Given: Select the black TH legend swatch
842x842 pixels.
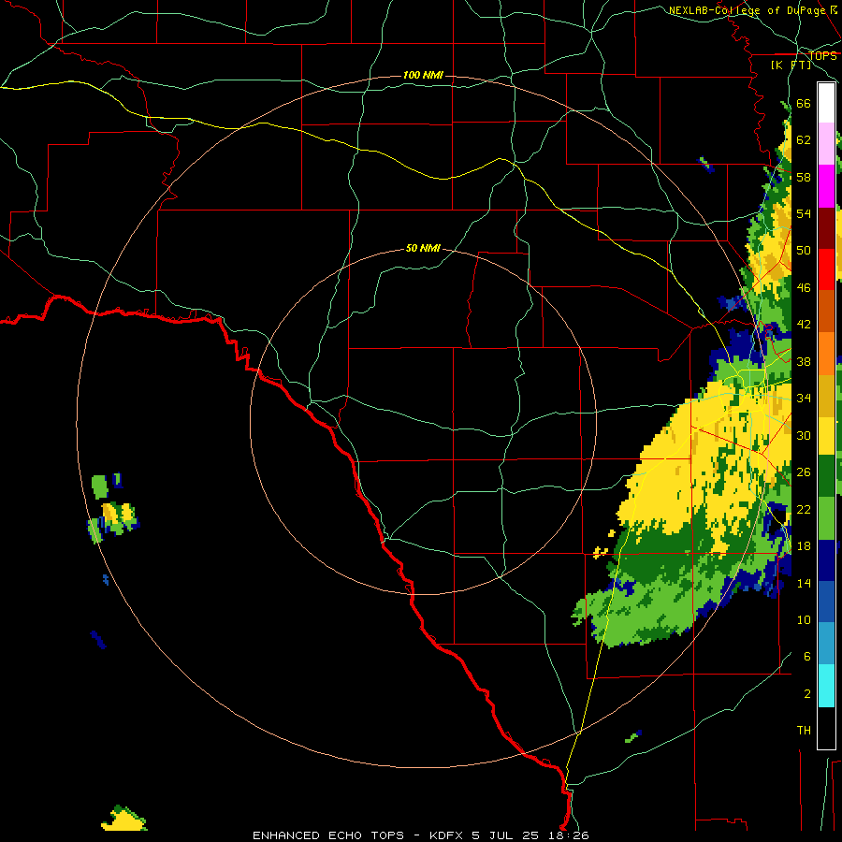Looking at the screenshot, I should click(x=826, y=728).
